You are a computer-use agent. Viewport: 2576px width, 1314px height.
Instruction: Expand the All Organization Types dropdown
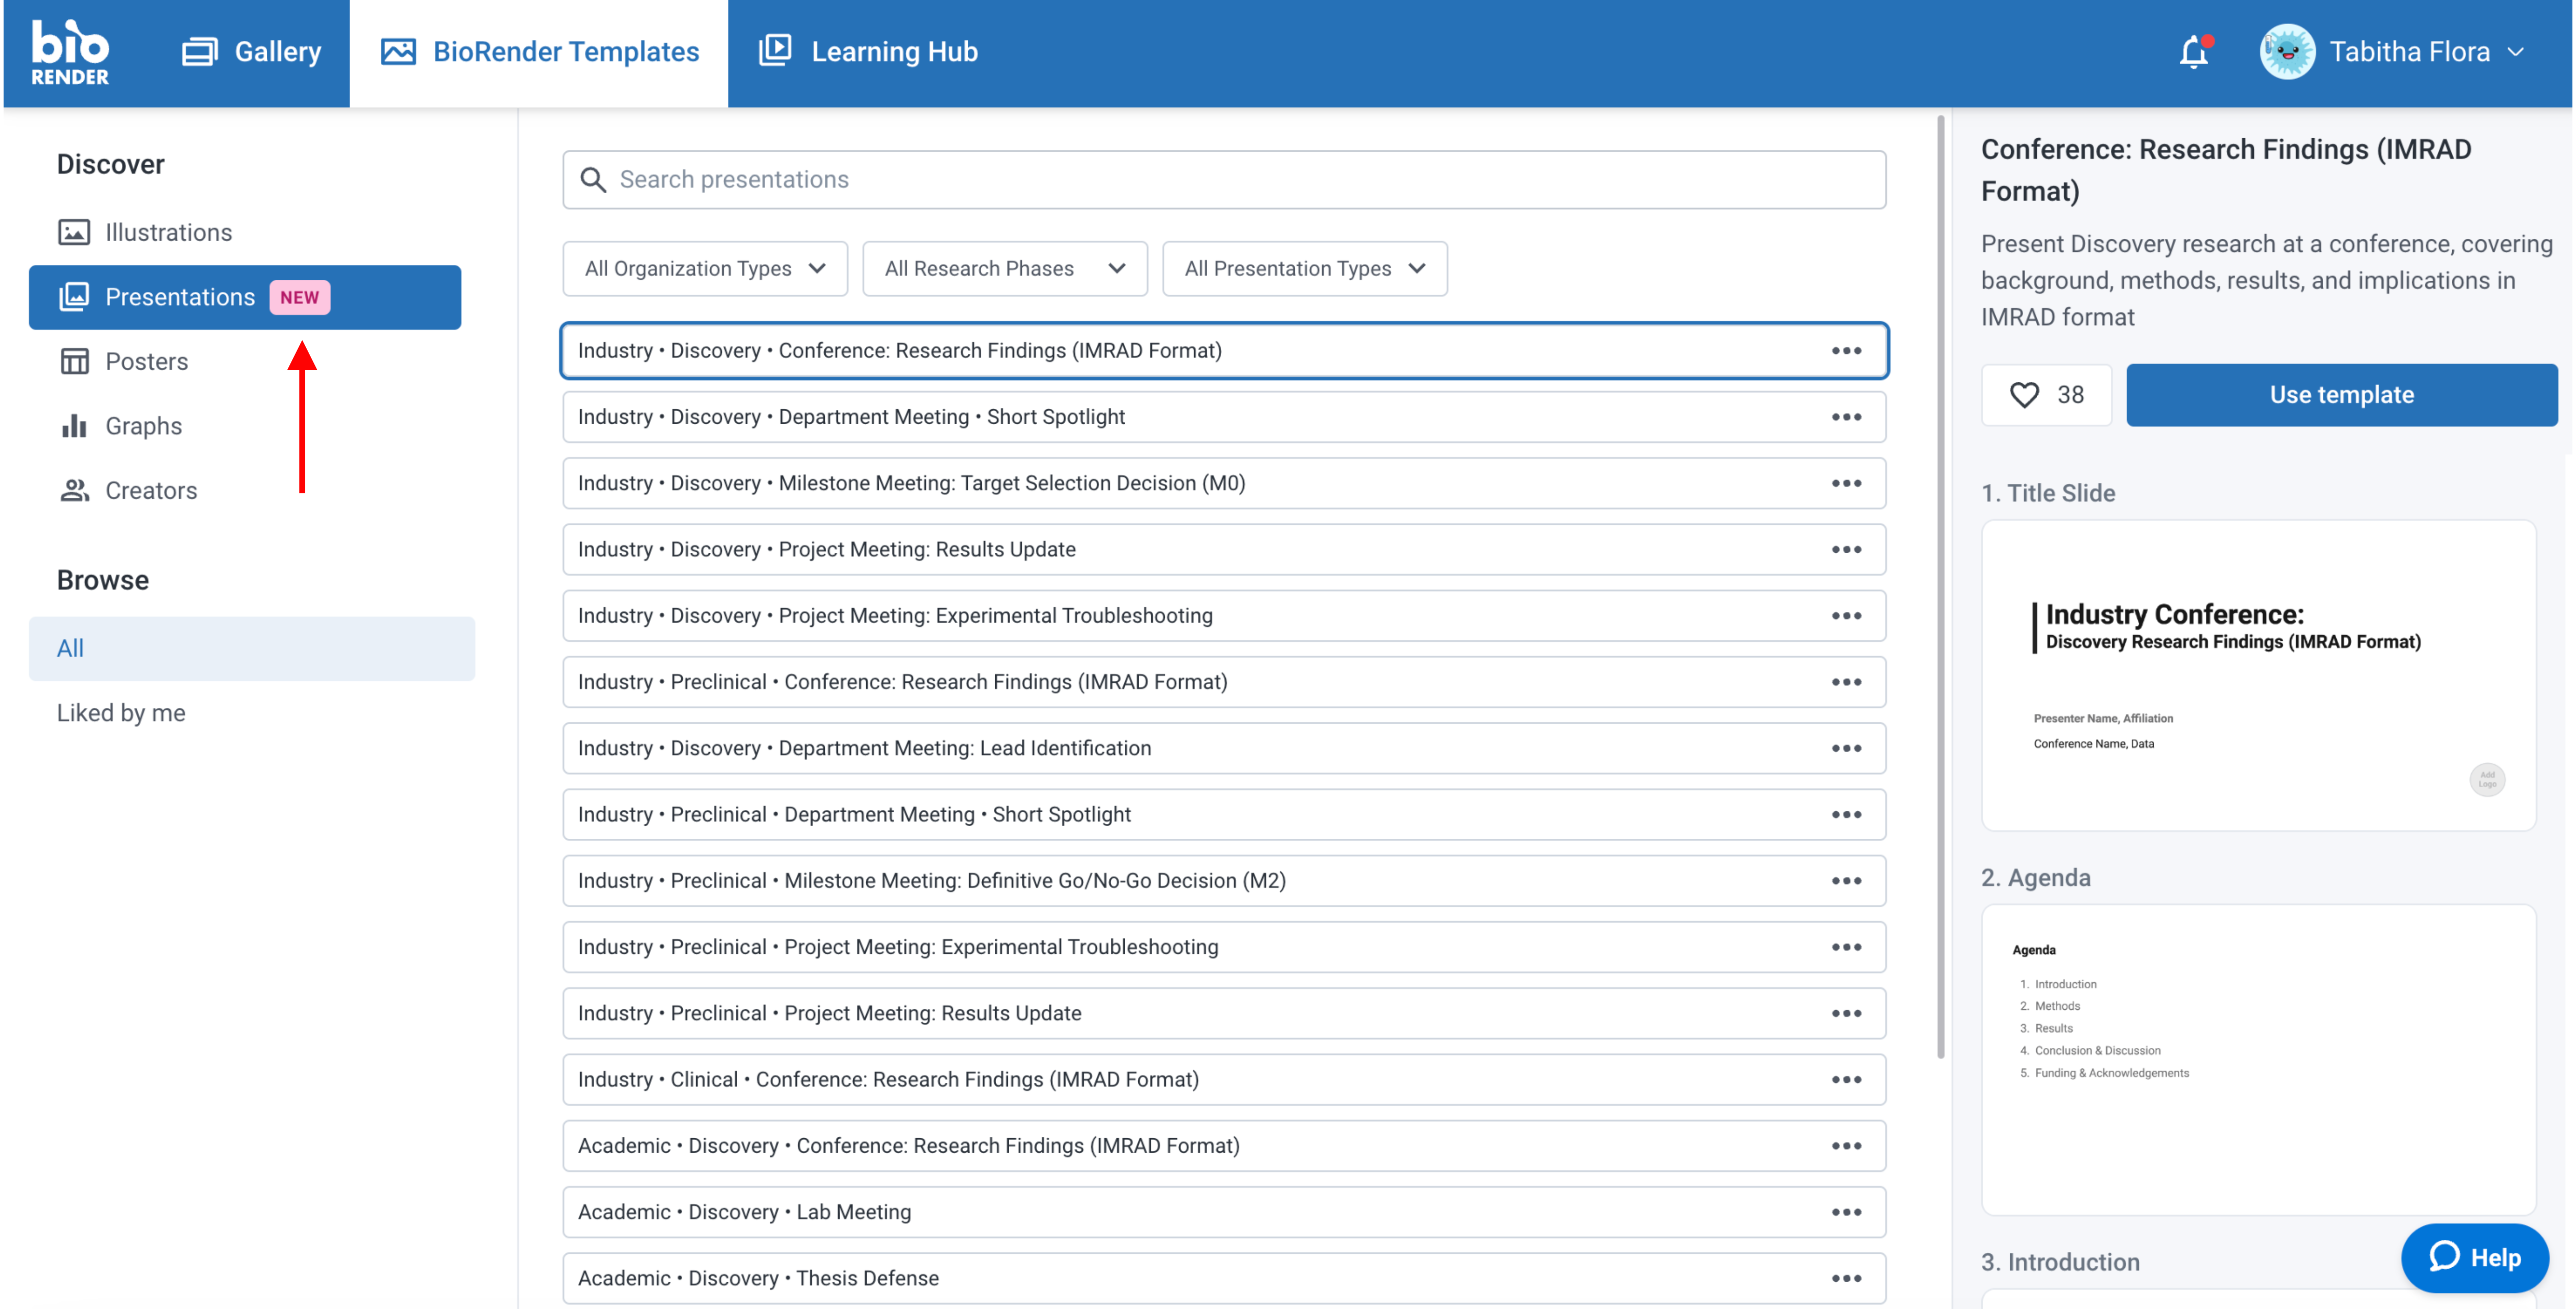(704, 269)
